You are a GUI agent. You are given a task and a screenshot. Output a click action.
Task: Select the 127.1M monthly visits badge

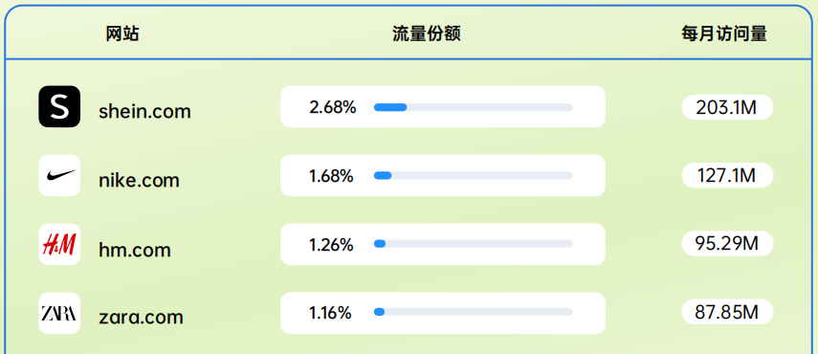727,176
